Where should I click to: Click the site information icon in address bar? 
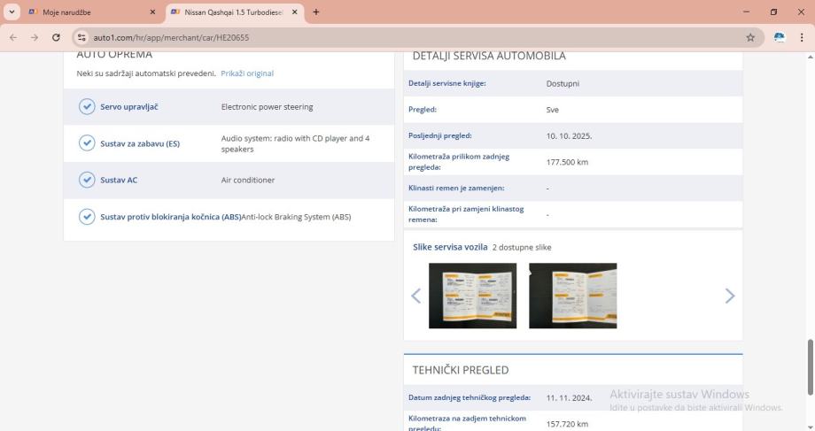coord(82,37)
